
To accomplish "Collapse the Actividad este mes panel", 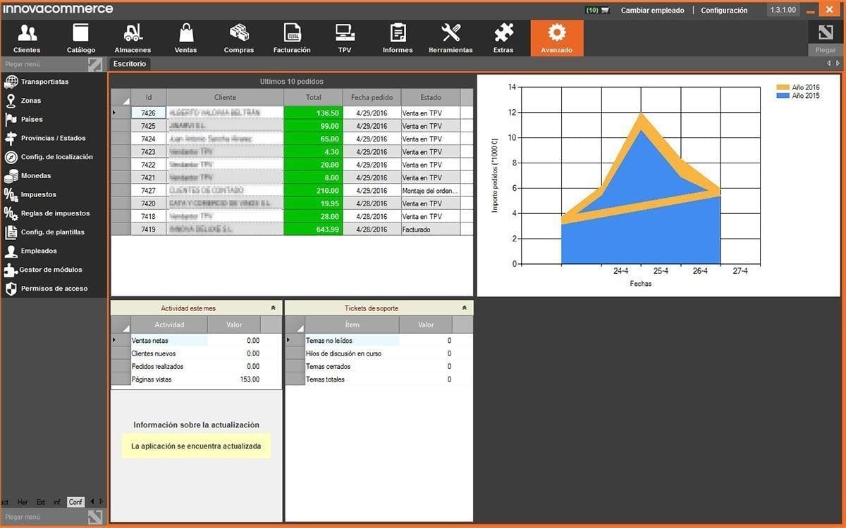I will click(x=273, y=308).
